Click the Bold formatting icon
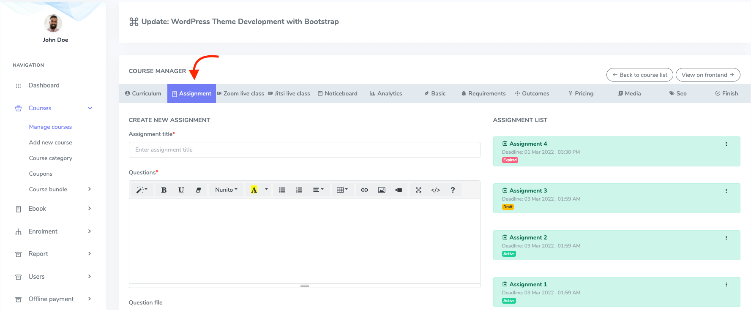 pyautogui.click(x=164, y=190)
